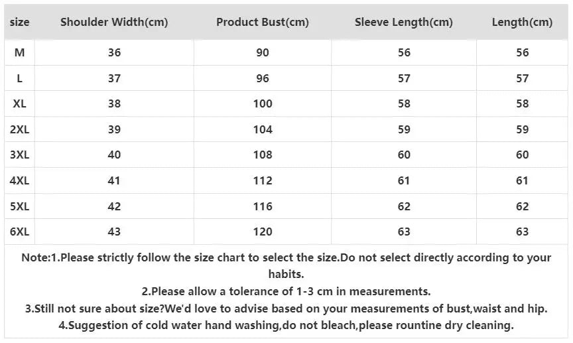Click the 6XL size row label
The image size is (573, 343).
coord(20,232)
